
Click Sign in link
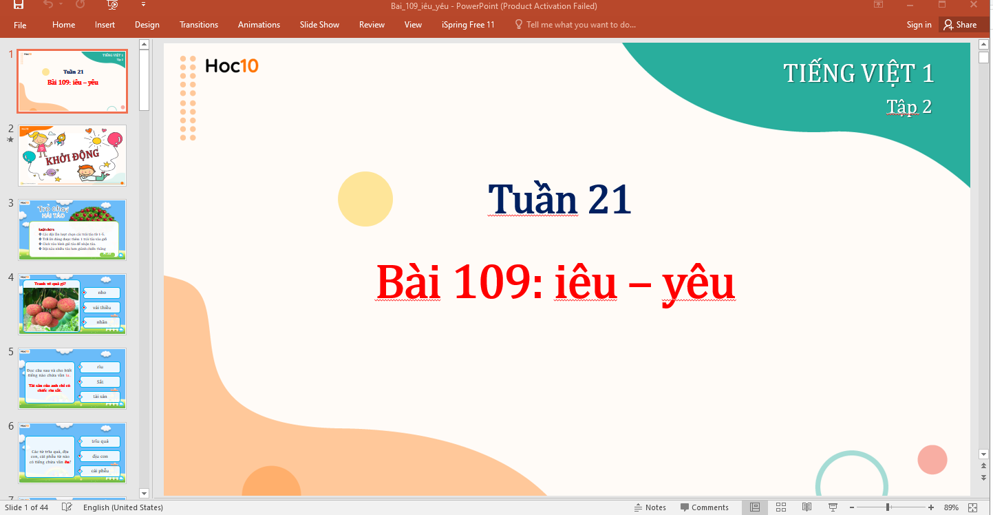[x=919, y=25]
